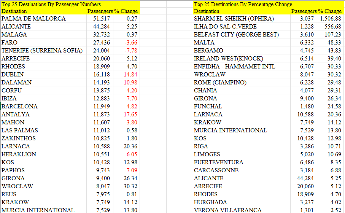Select the left table's Destination column header
345x213 pixels.
pyautogui.click(x=14, y=11)
